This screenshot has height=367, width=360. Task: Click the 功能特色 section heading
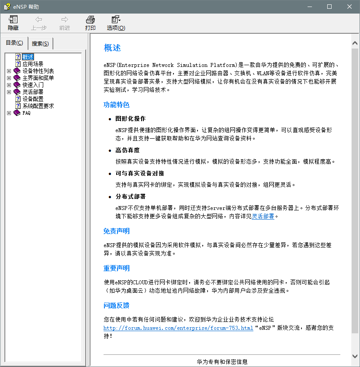(116, 105)
